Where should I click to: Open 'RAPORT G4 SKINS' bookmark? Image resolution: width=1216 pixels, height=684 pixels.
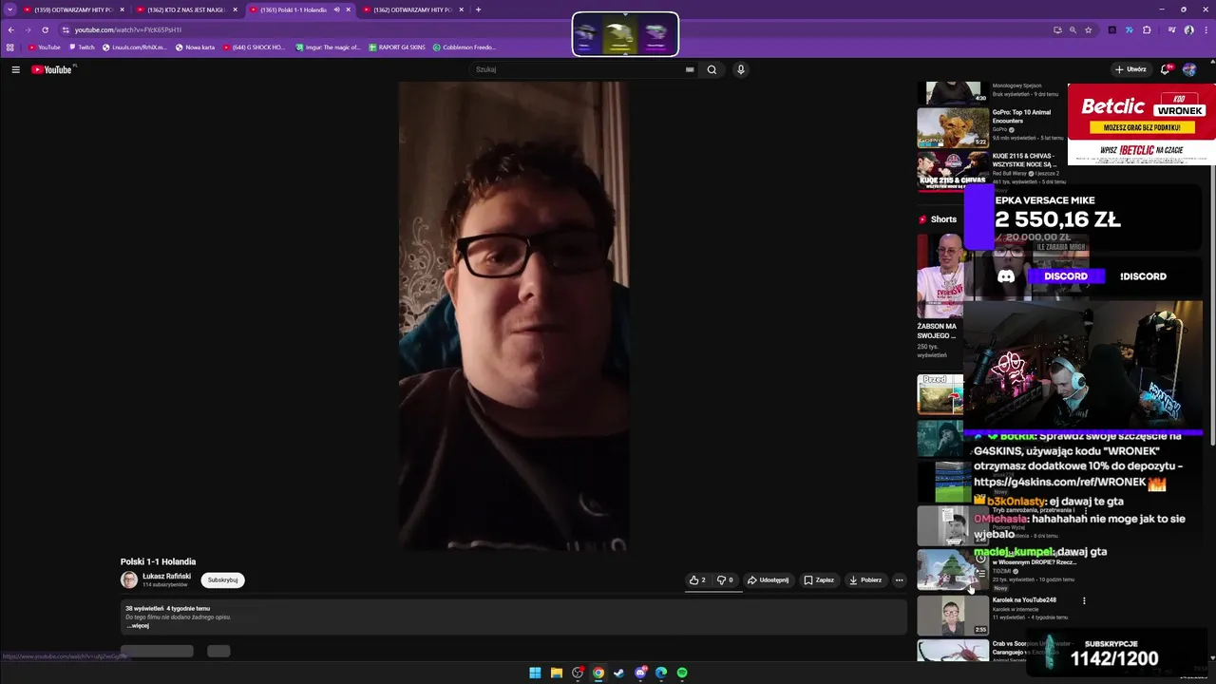click(x=397, y=47)
